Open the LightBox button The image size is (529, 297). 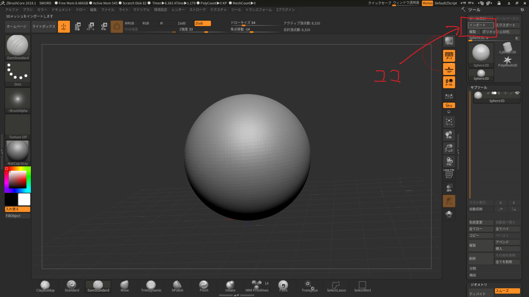pos(44,26)
